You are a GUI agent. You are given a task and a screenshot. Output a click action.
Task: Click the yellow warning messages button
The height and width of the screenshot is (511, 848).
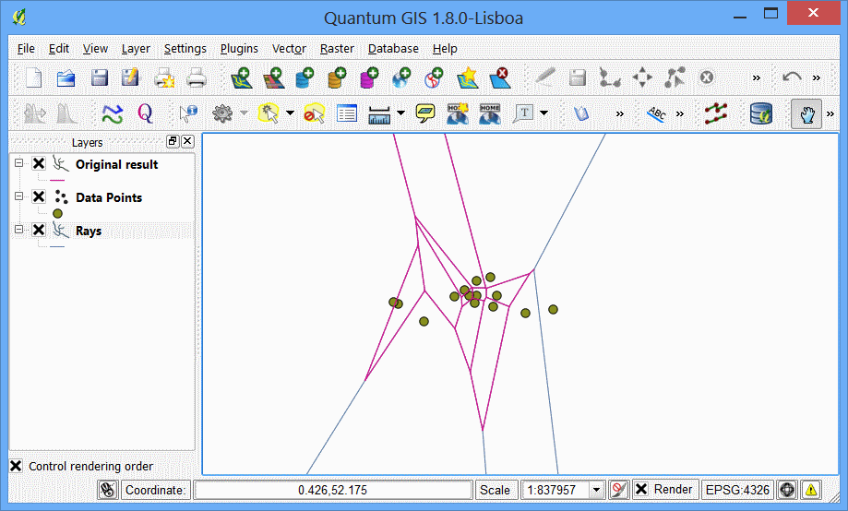pos(811,490)
